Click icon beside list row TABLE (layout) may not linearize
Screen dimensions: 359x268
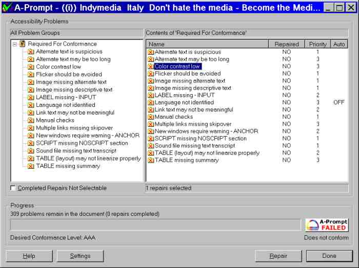click(x=151, y=153)
